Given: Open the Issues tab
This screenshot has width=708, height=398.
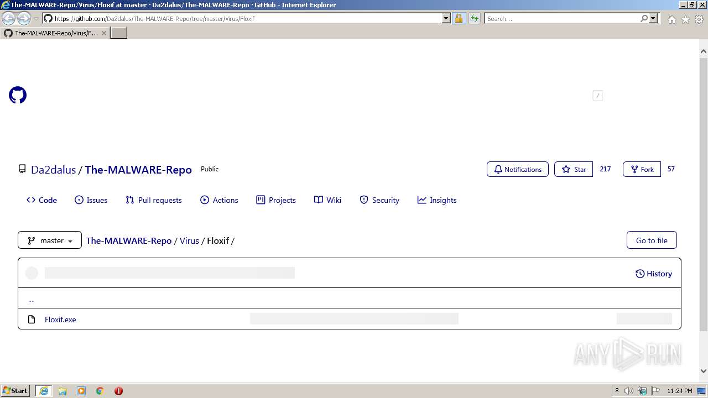Looking at the screenshot, I should click(x=91, y=200).
